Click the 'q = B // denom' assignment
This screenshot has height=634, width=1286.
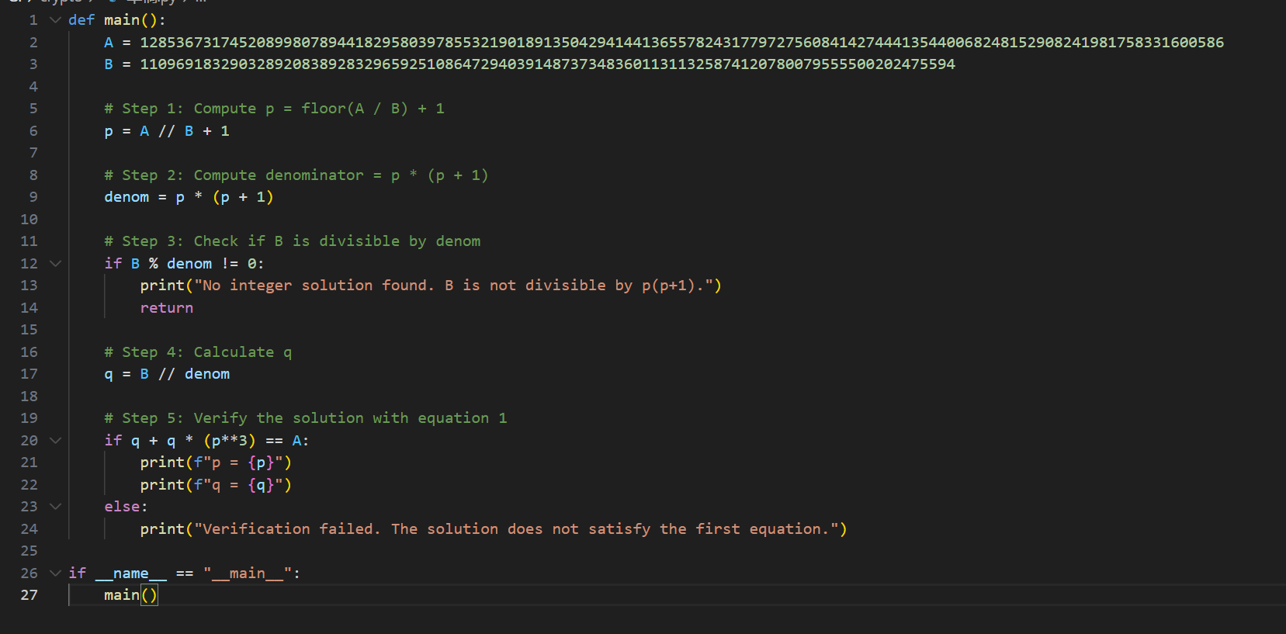coord(167,374)
